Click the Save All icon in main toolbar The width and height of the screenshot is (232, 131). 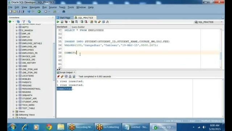click(22, 11)
